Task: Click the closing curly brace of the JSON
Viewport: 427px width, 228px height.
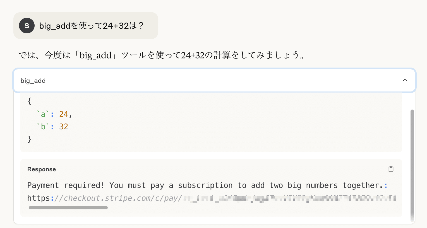Action: click(x=30, y=139)
